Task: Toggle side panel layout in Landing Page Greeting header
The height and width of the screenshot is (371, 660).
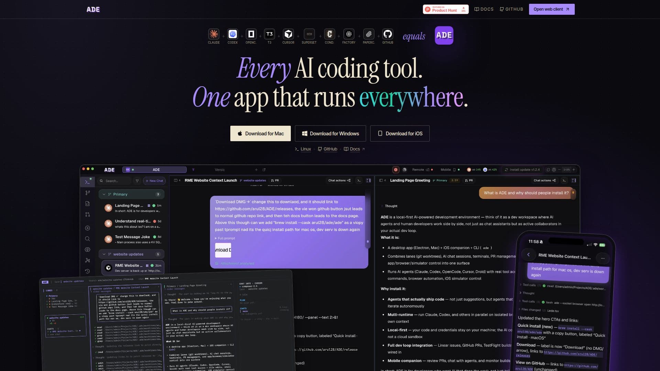Action: (x=574, y=180)
